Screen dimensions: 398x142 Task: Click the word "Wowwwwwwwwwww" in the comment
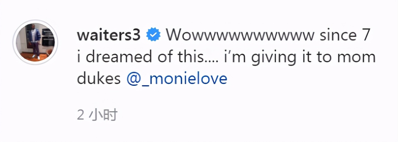pos(240,36)
